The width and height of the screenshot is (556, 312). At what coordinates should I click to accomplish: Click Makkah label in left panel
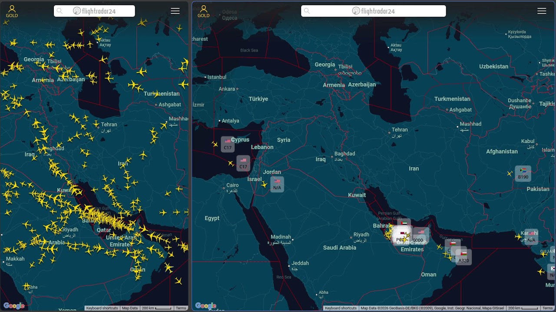tap(15, 259)
